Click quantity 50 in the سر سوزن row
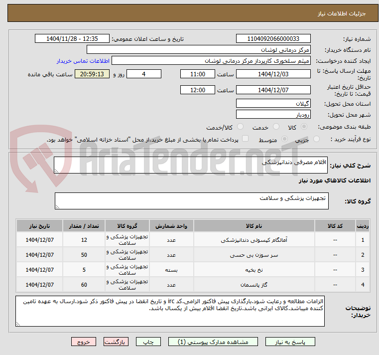Image resolution: width=379 pixels, height=355 pixels. [84, 255]
